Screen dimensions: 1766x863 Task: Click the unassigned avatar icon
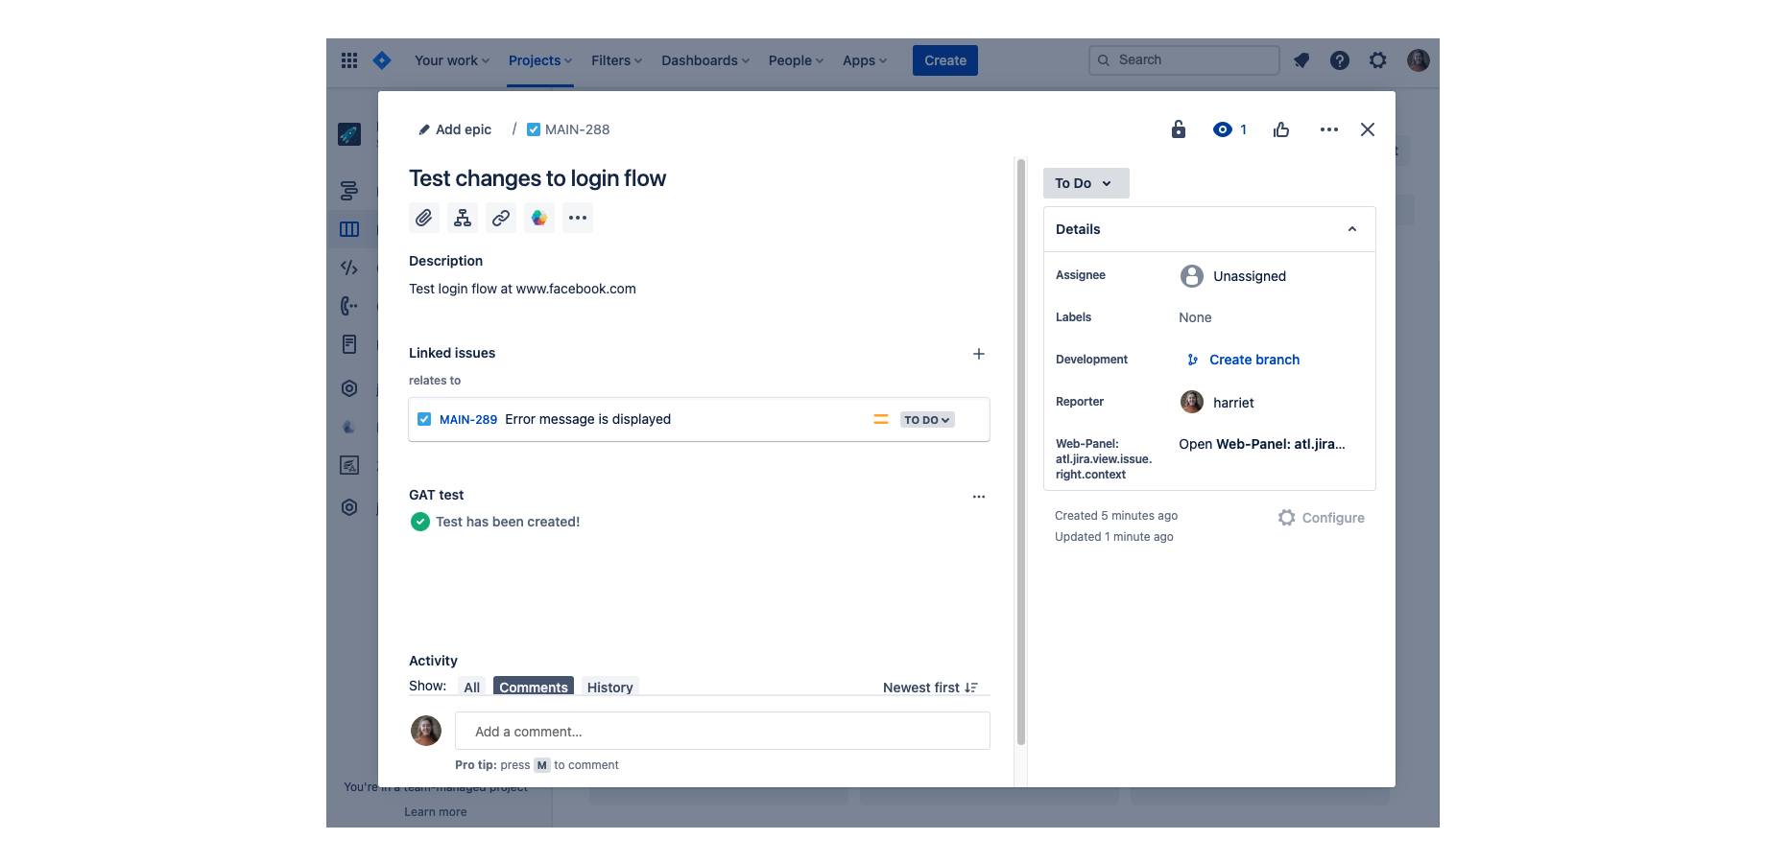[x=1192, y=276]
